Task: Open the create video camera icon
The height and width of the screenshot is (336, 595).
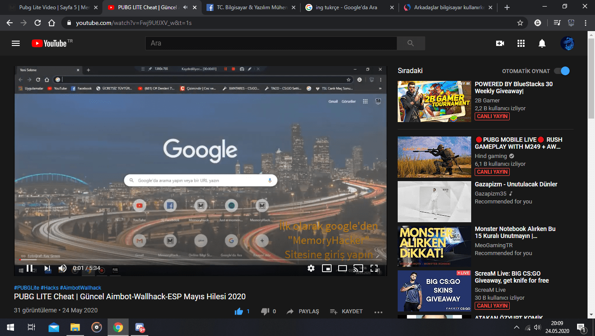Action: (500, 43)
